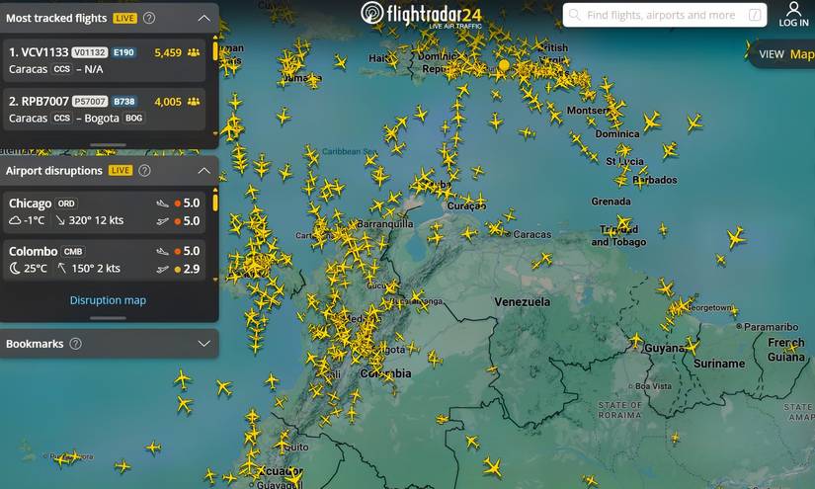Image resolution: width=815 pixels, height=489 pixels.
Task: Select flight VCV1133 from most tracked list
Action: pos(104,60)
